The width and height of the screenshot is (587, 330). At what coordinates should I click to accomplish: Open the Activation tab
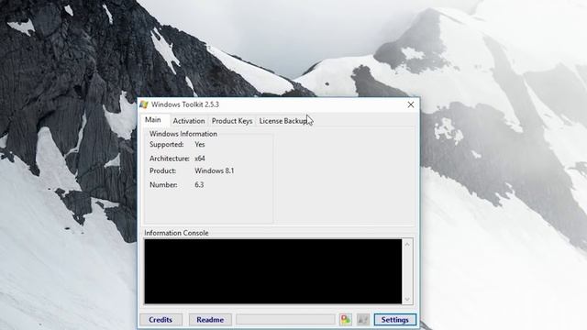point(189,121)
